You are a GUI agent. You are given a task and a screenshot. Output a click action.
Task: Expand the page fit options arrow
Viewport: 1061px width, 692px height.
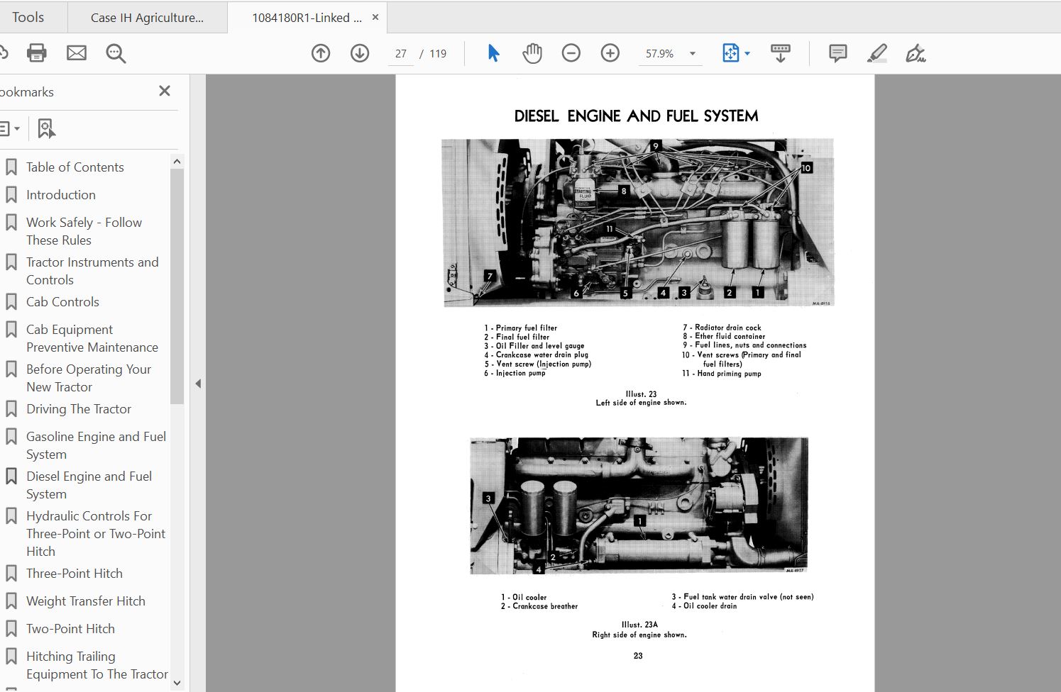coord(747,53)
